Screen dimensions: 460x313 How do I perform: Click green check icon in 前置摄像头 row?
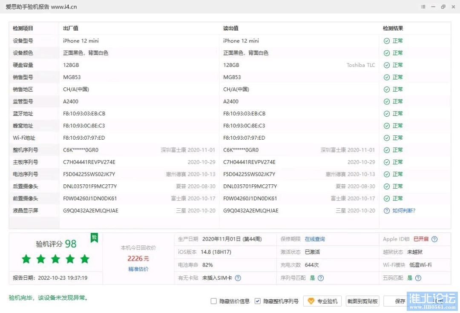[387, 198]
